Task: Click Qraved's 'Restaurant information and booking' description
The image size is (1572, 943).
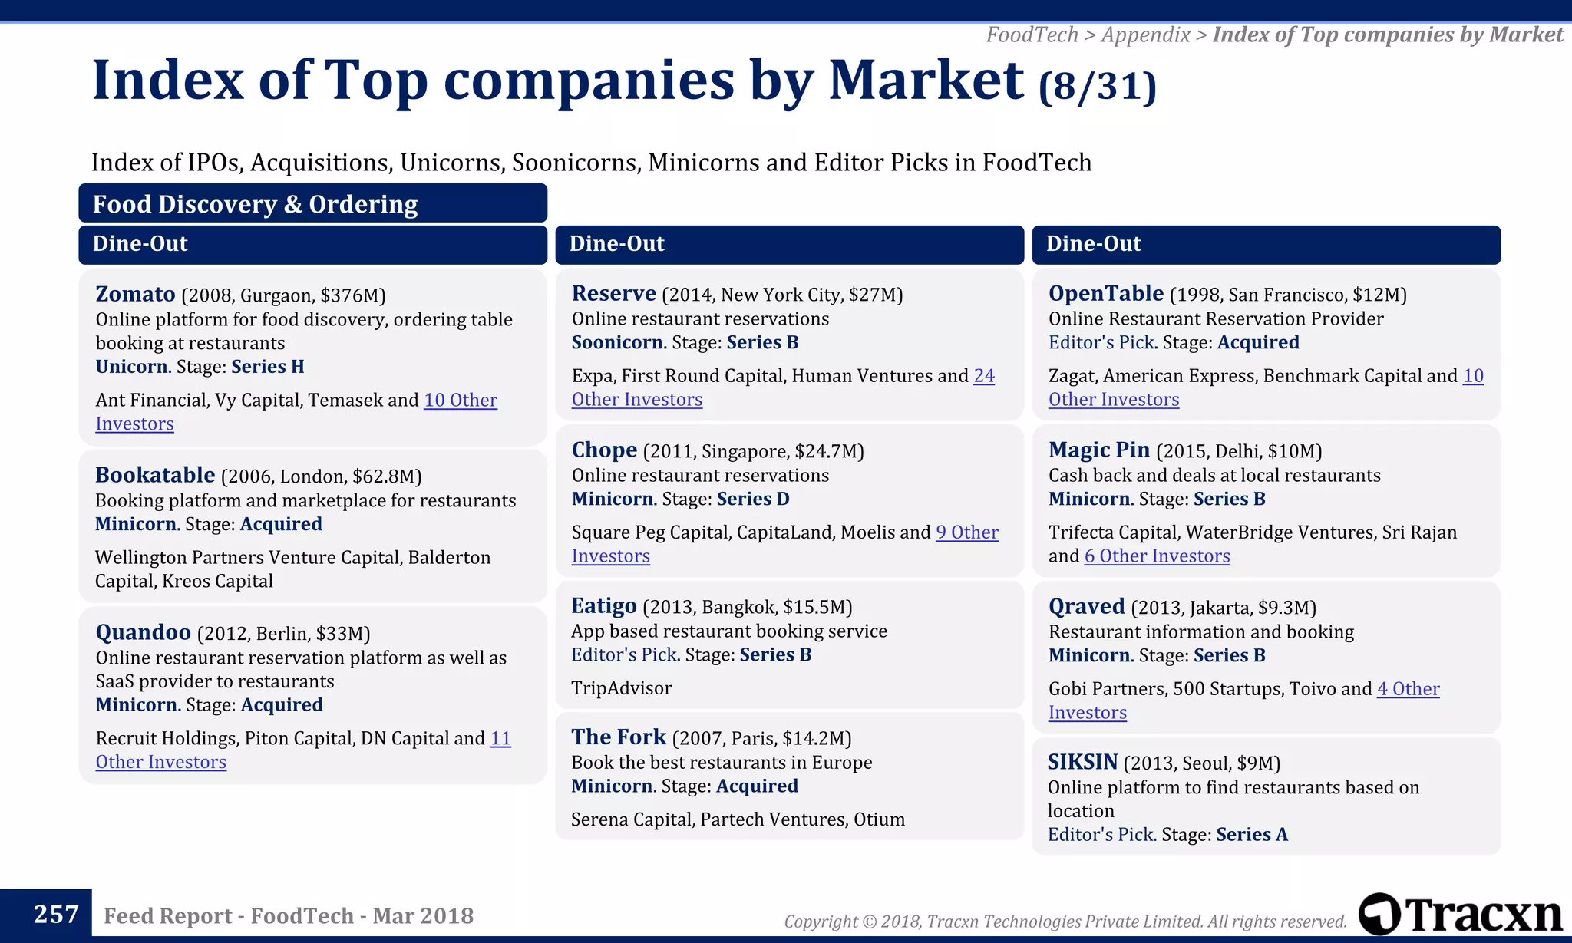Action: tap(1201, 631)
